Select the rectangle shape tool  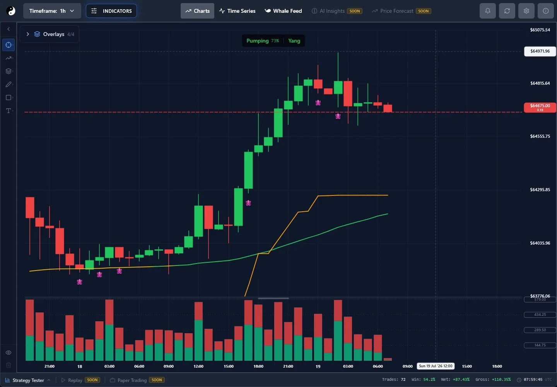[x=9, y=98]
